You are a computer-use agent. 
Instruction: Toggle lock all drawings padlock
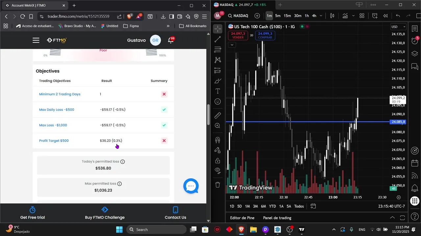[x=218, y=161]
